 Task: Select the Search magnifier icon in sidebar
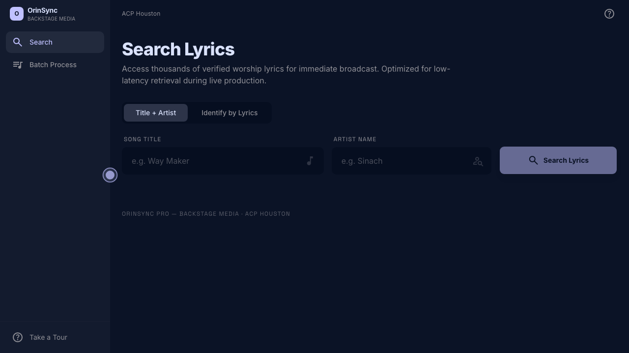tap(18, 42)
